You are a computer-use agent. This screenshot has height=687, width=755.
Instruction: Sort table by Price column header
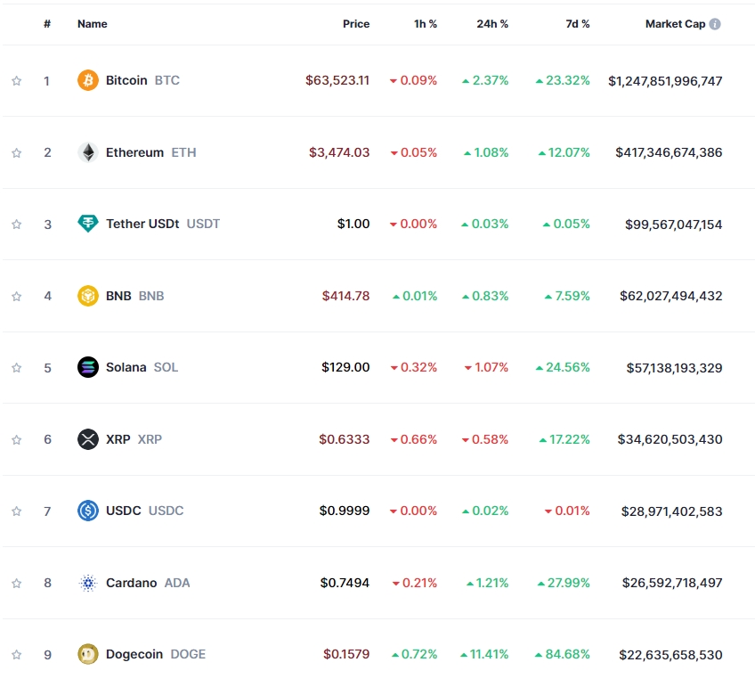(356, 24)
